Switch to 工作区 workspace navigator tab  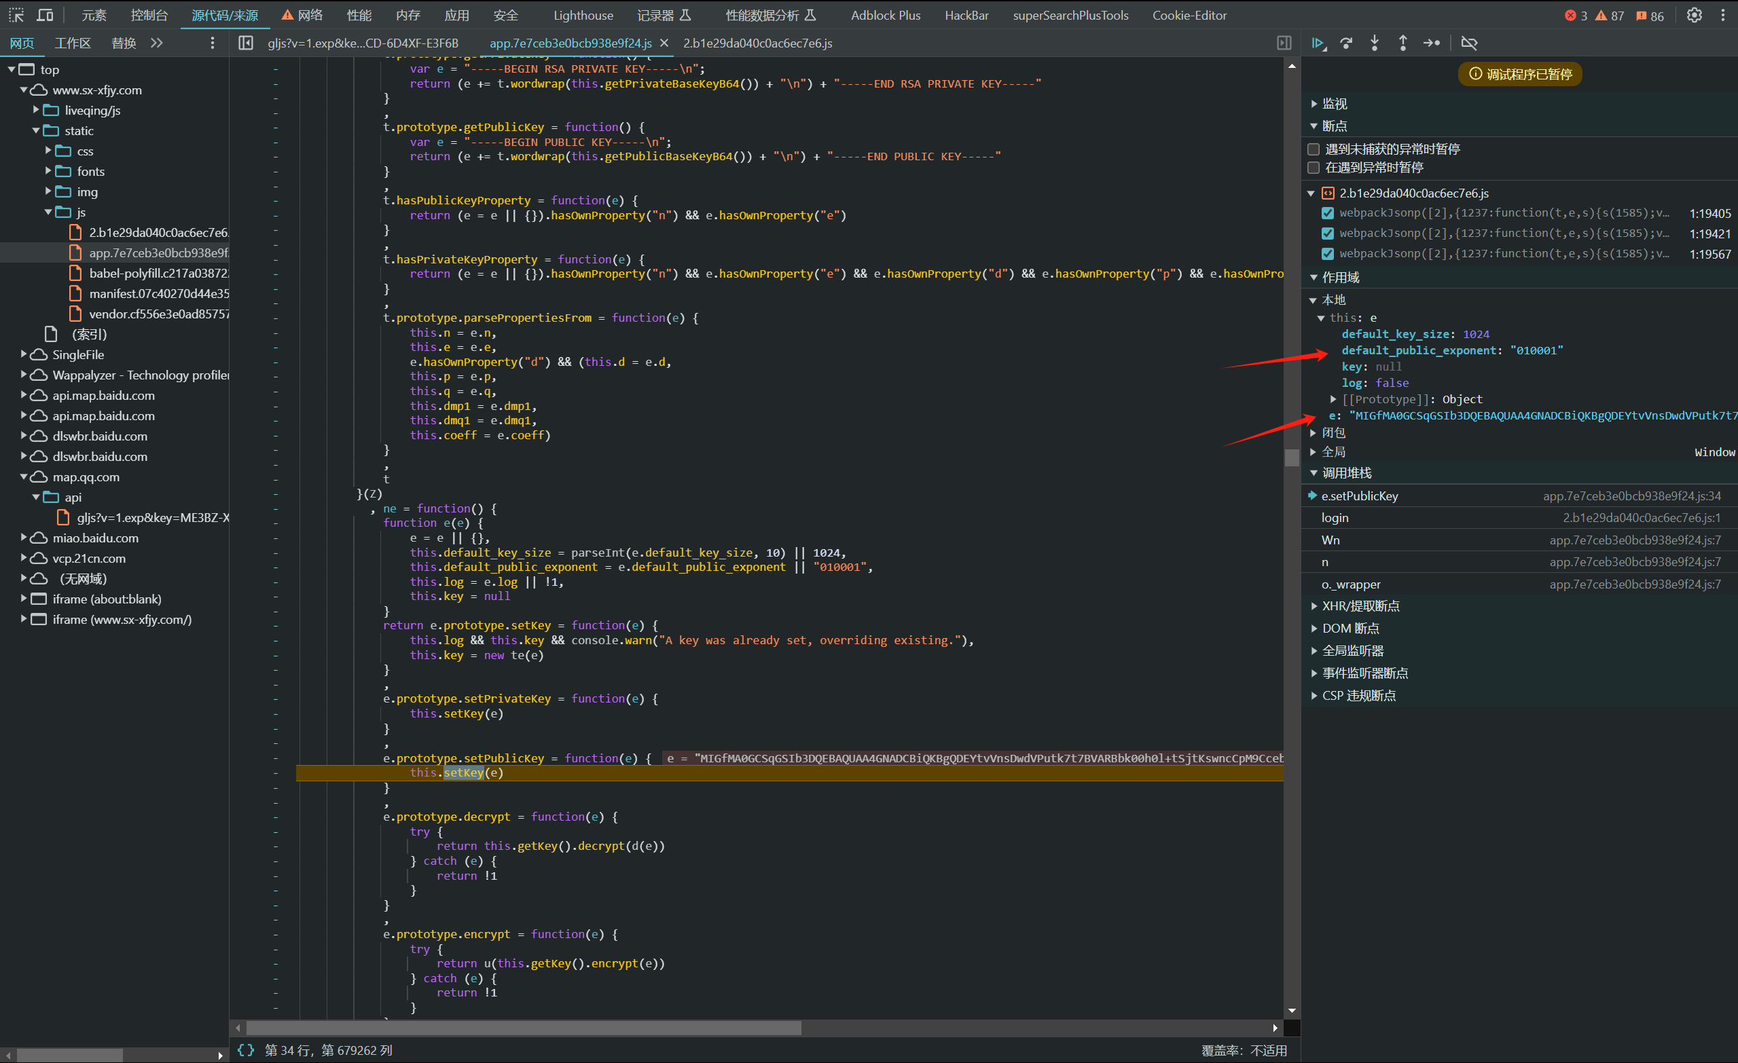coord(73,43)
